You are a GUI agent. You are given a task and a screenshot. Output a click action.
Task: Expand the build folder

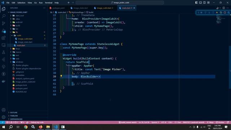tap(27, 26)
